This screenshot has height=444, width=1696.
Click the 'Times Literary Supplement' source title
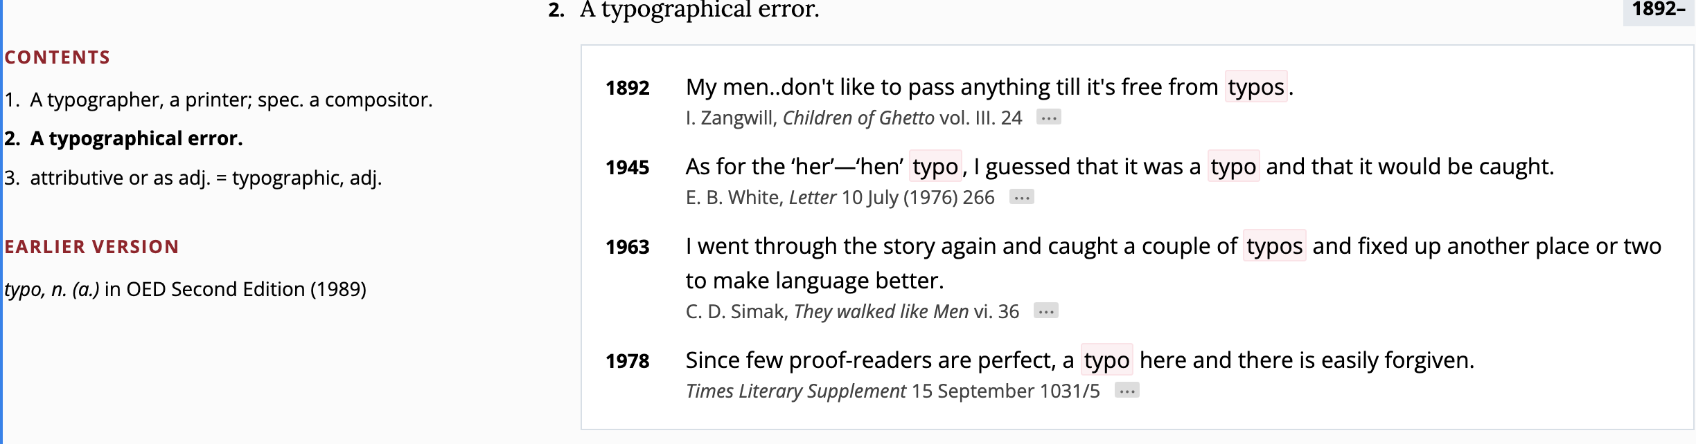click(x=795, y=391)
